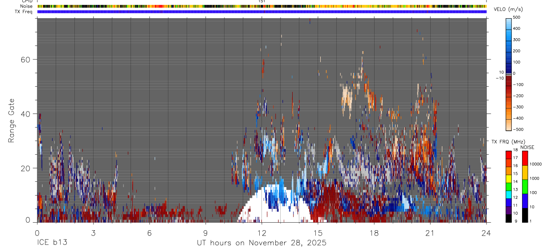Click the velocity colorbar's 200 tick label
The image size is (547, 252).
(x=517, y=51)
